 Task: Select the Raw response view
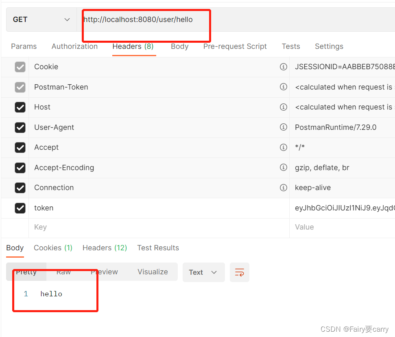pyautogui.click(x=63, y=272)
